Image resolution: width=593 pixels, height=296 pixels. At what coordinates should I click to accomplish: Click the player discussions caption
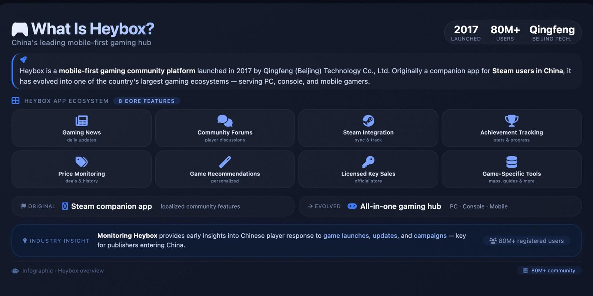(x=225, y=140)
